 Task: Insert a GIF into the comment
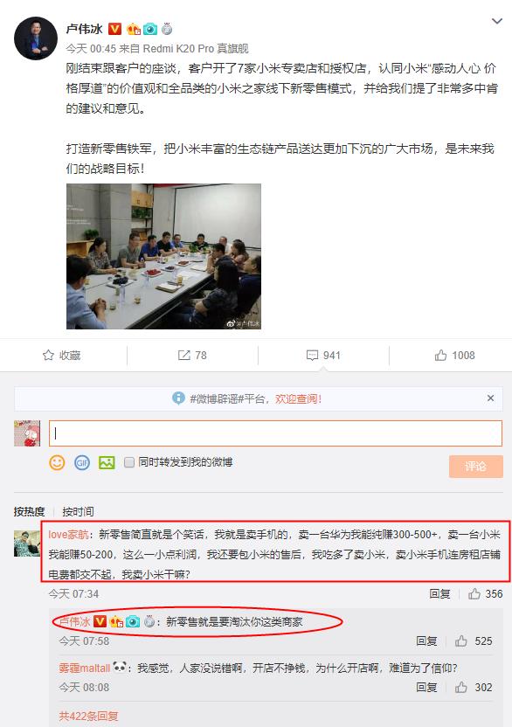pyautogui.click(x=82, y=462)
